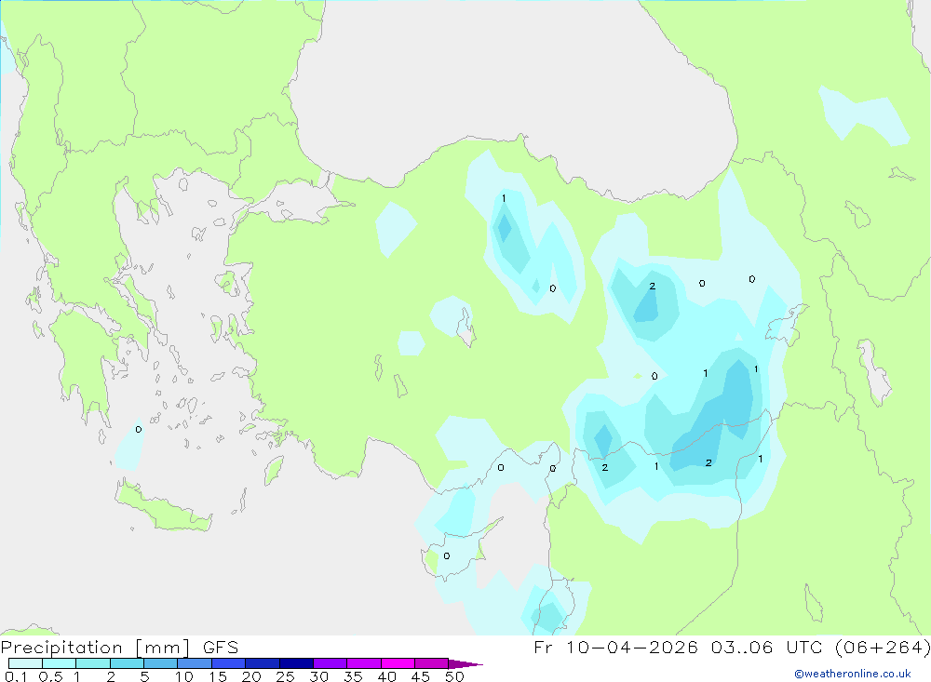Screen dimensions: 931x682
Task: Click the "0.5" legend scale label
Action: point(51,676)
